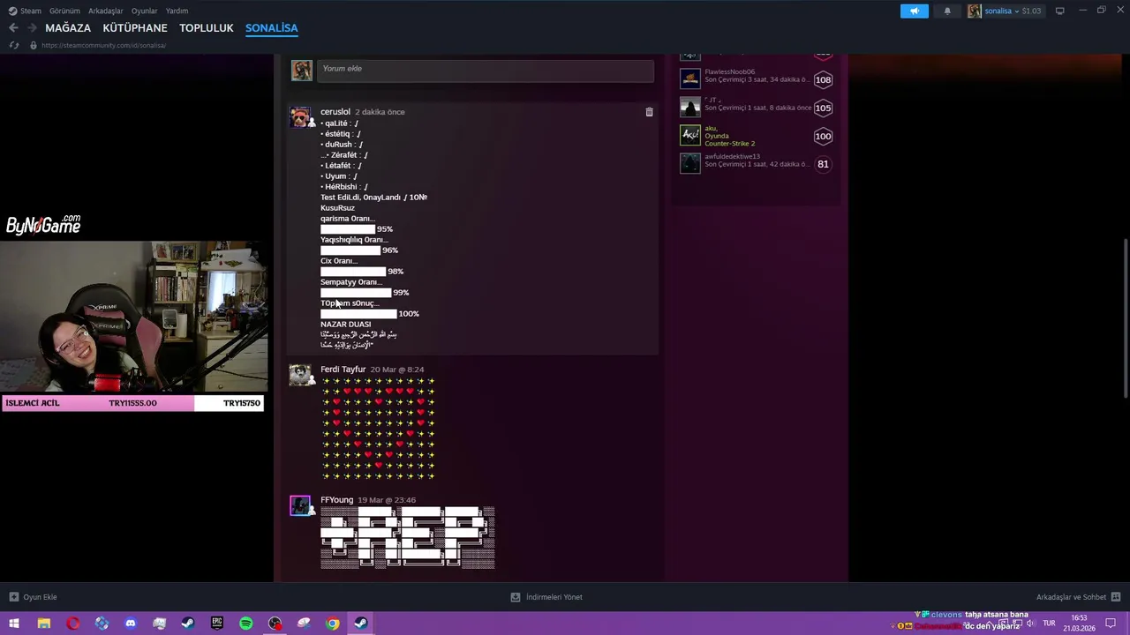
Task: Click the Oyun Ekle plus icon
Action: [13, 597]
